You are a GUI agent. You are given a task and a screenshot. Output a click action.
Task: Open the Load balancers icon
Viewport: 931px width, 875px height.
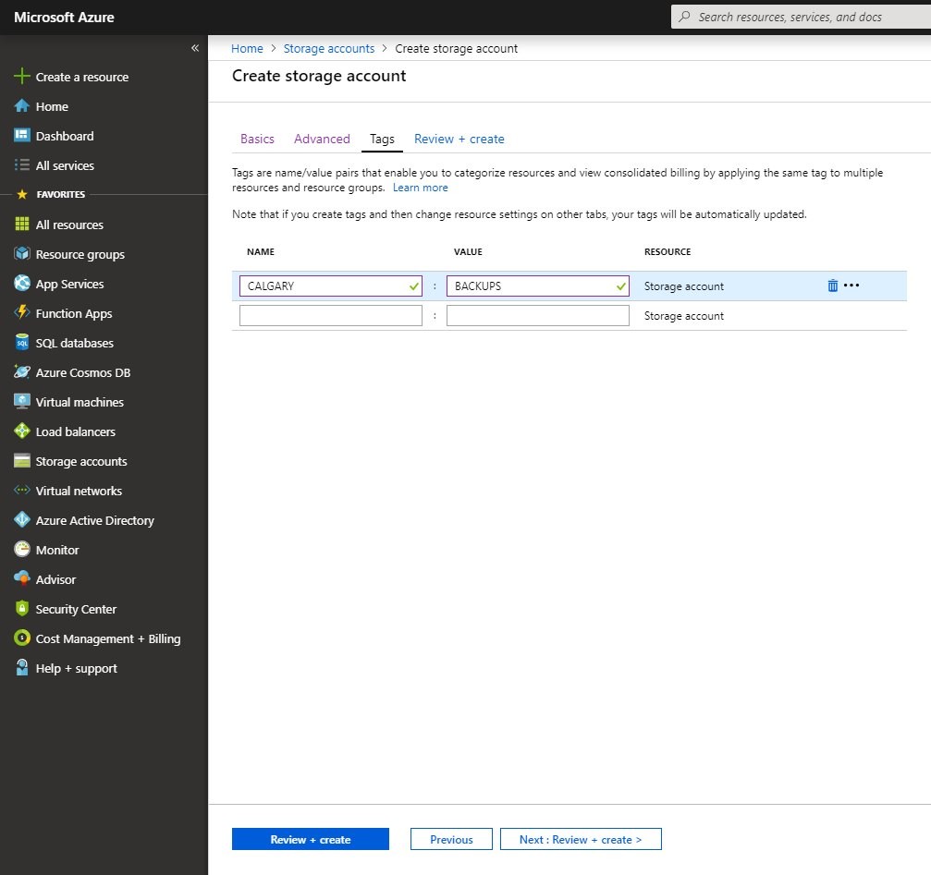point(22,431)
